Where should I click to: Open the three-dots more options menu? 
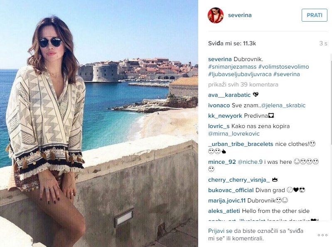pyautogui.click(x=322, y=235)
